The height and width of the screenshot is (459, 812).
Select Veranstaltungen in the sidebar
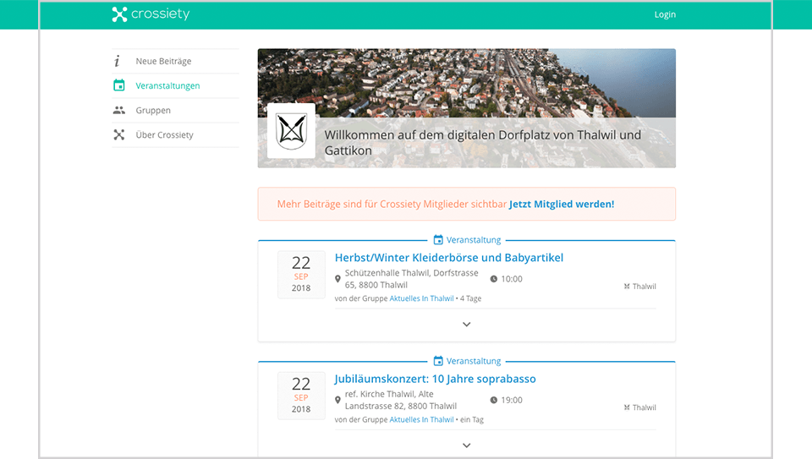[x=167, y=86]
